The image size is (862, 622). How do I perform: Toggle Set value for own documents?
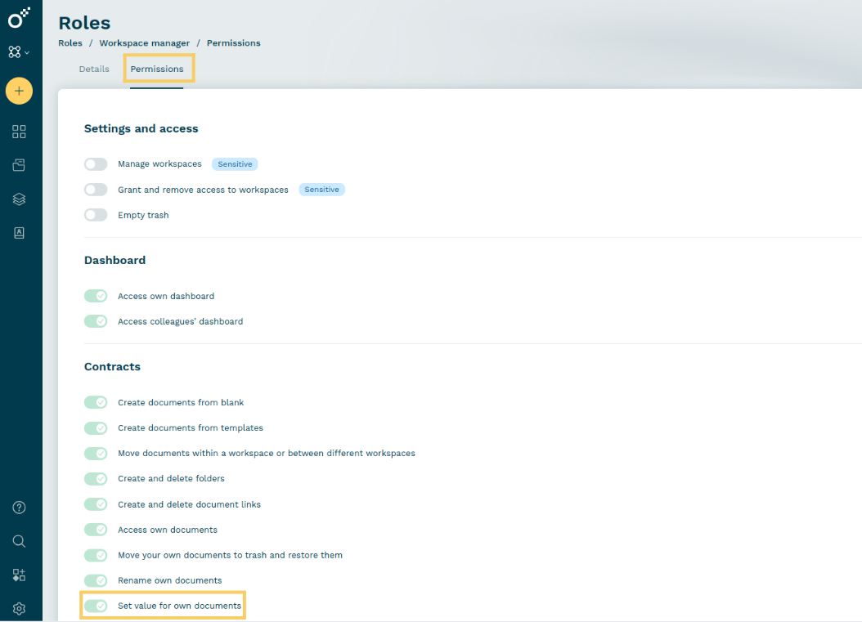(96, 606)
